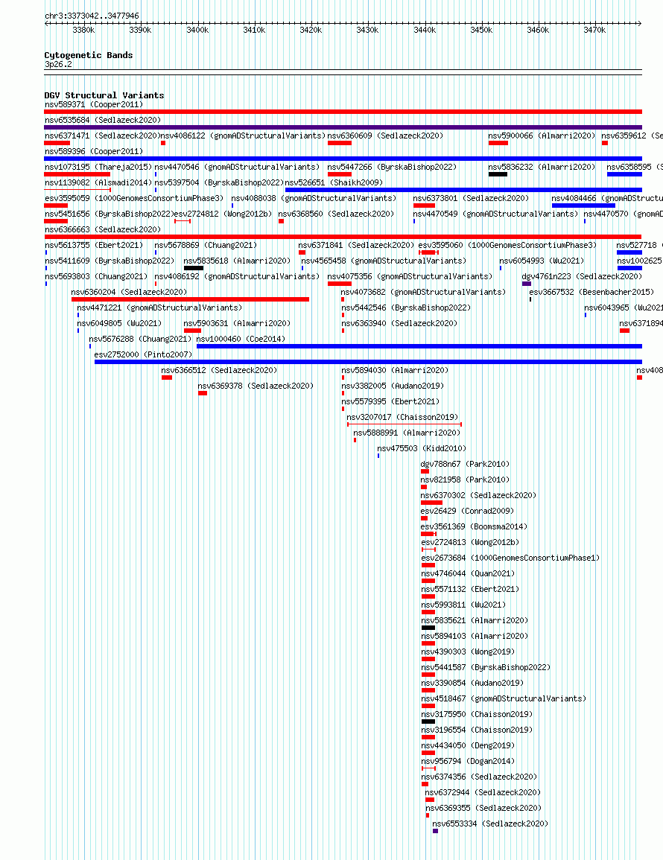
Task: Open nsv4565458 (gnomADStructuralVariants)
Action: [384, 261]
